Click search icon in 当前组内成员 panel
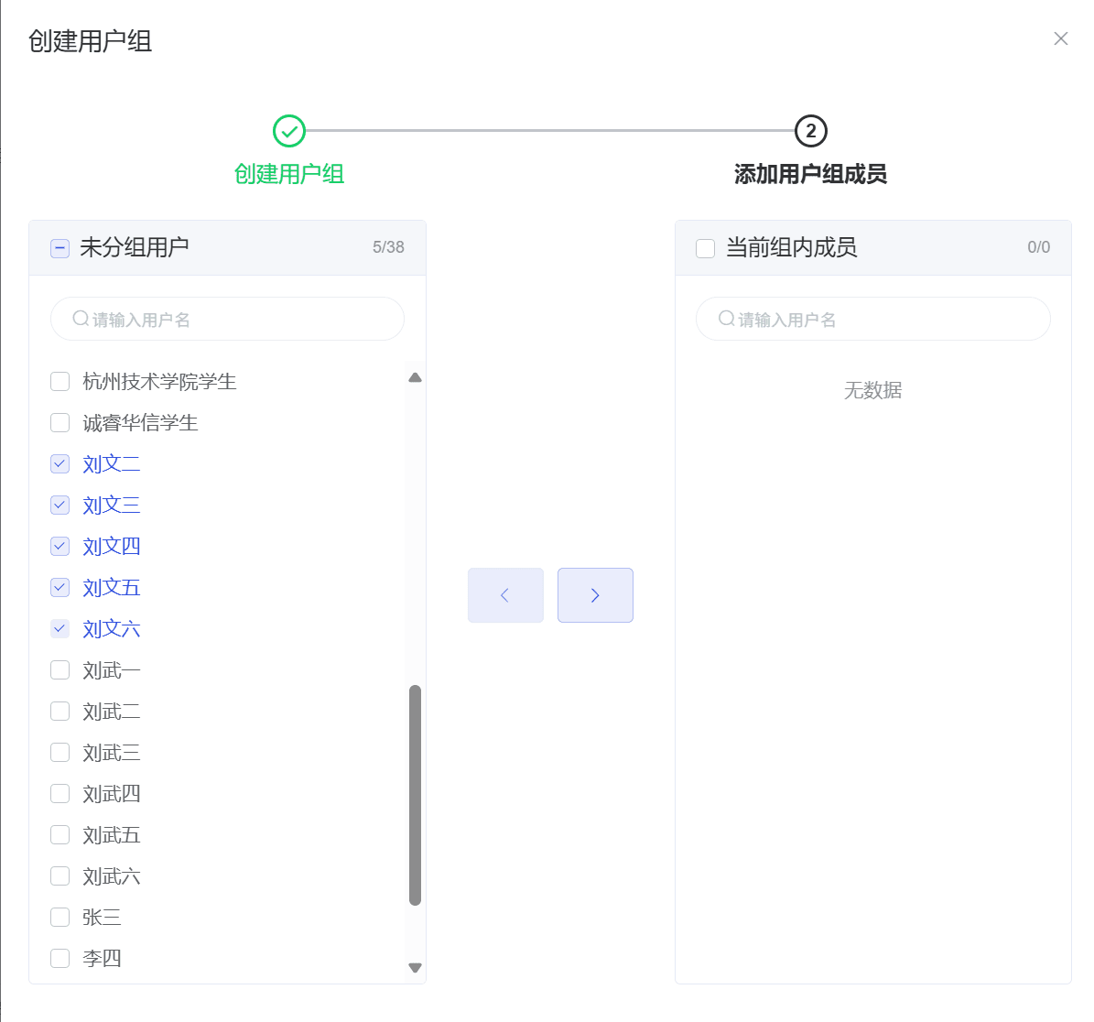This screenshot has width=1094, height=1022. click(x=726, y=319)
